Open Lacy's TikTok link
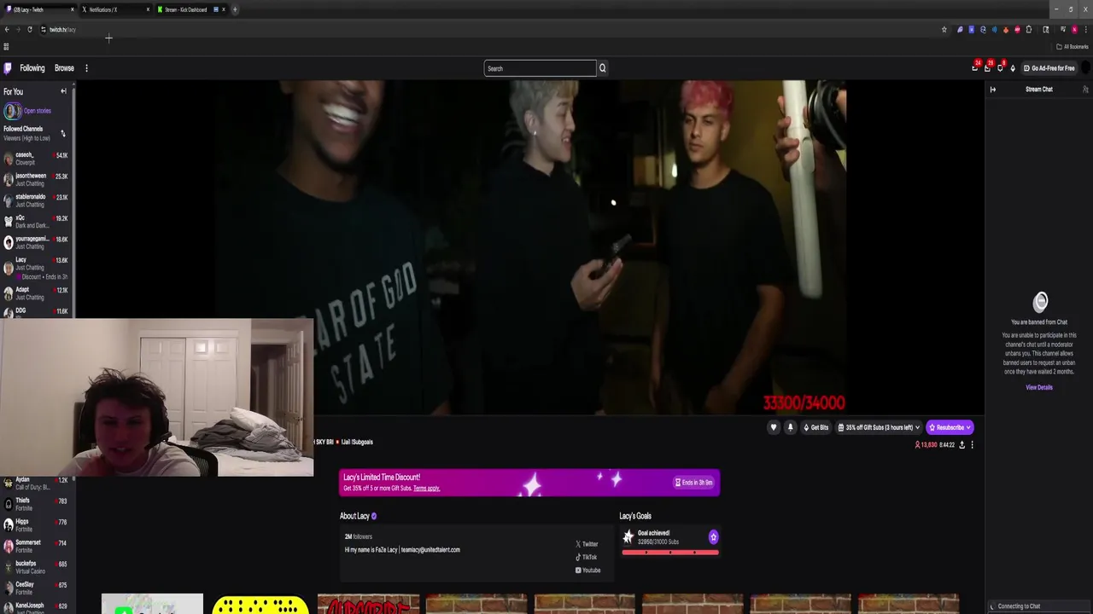 586,557
